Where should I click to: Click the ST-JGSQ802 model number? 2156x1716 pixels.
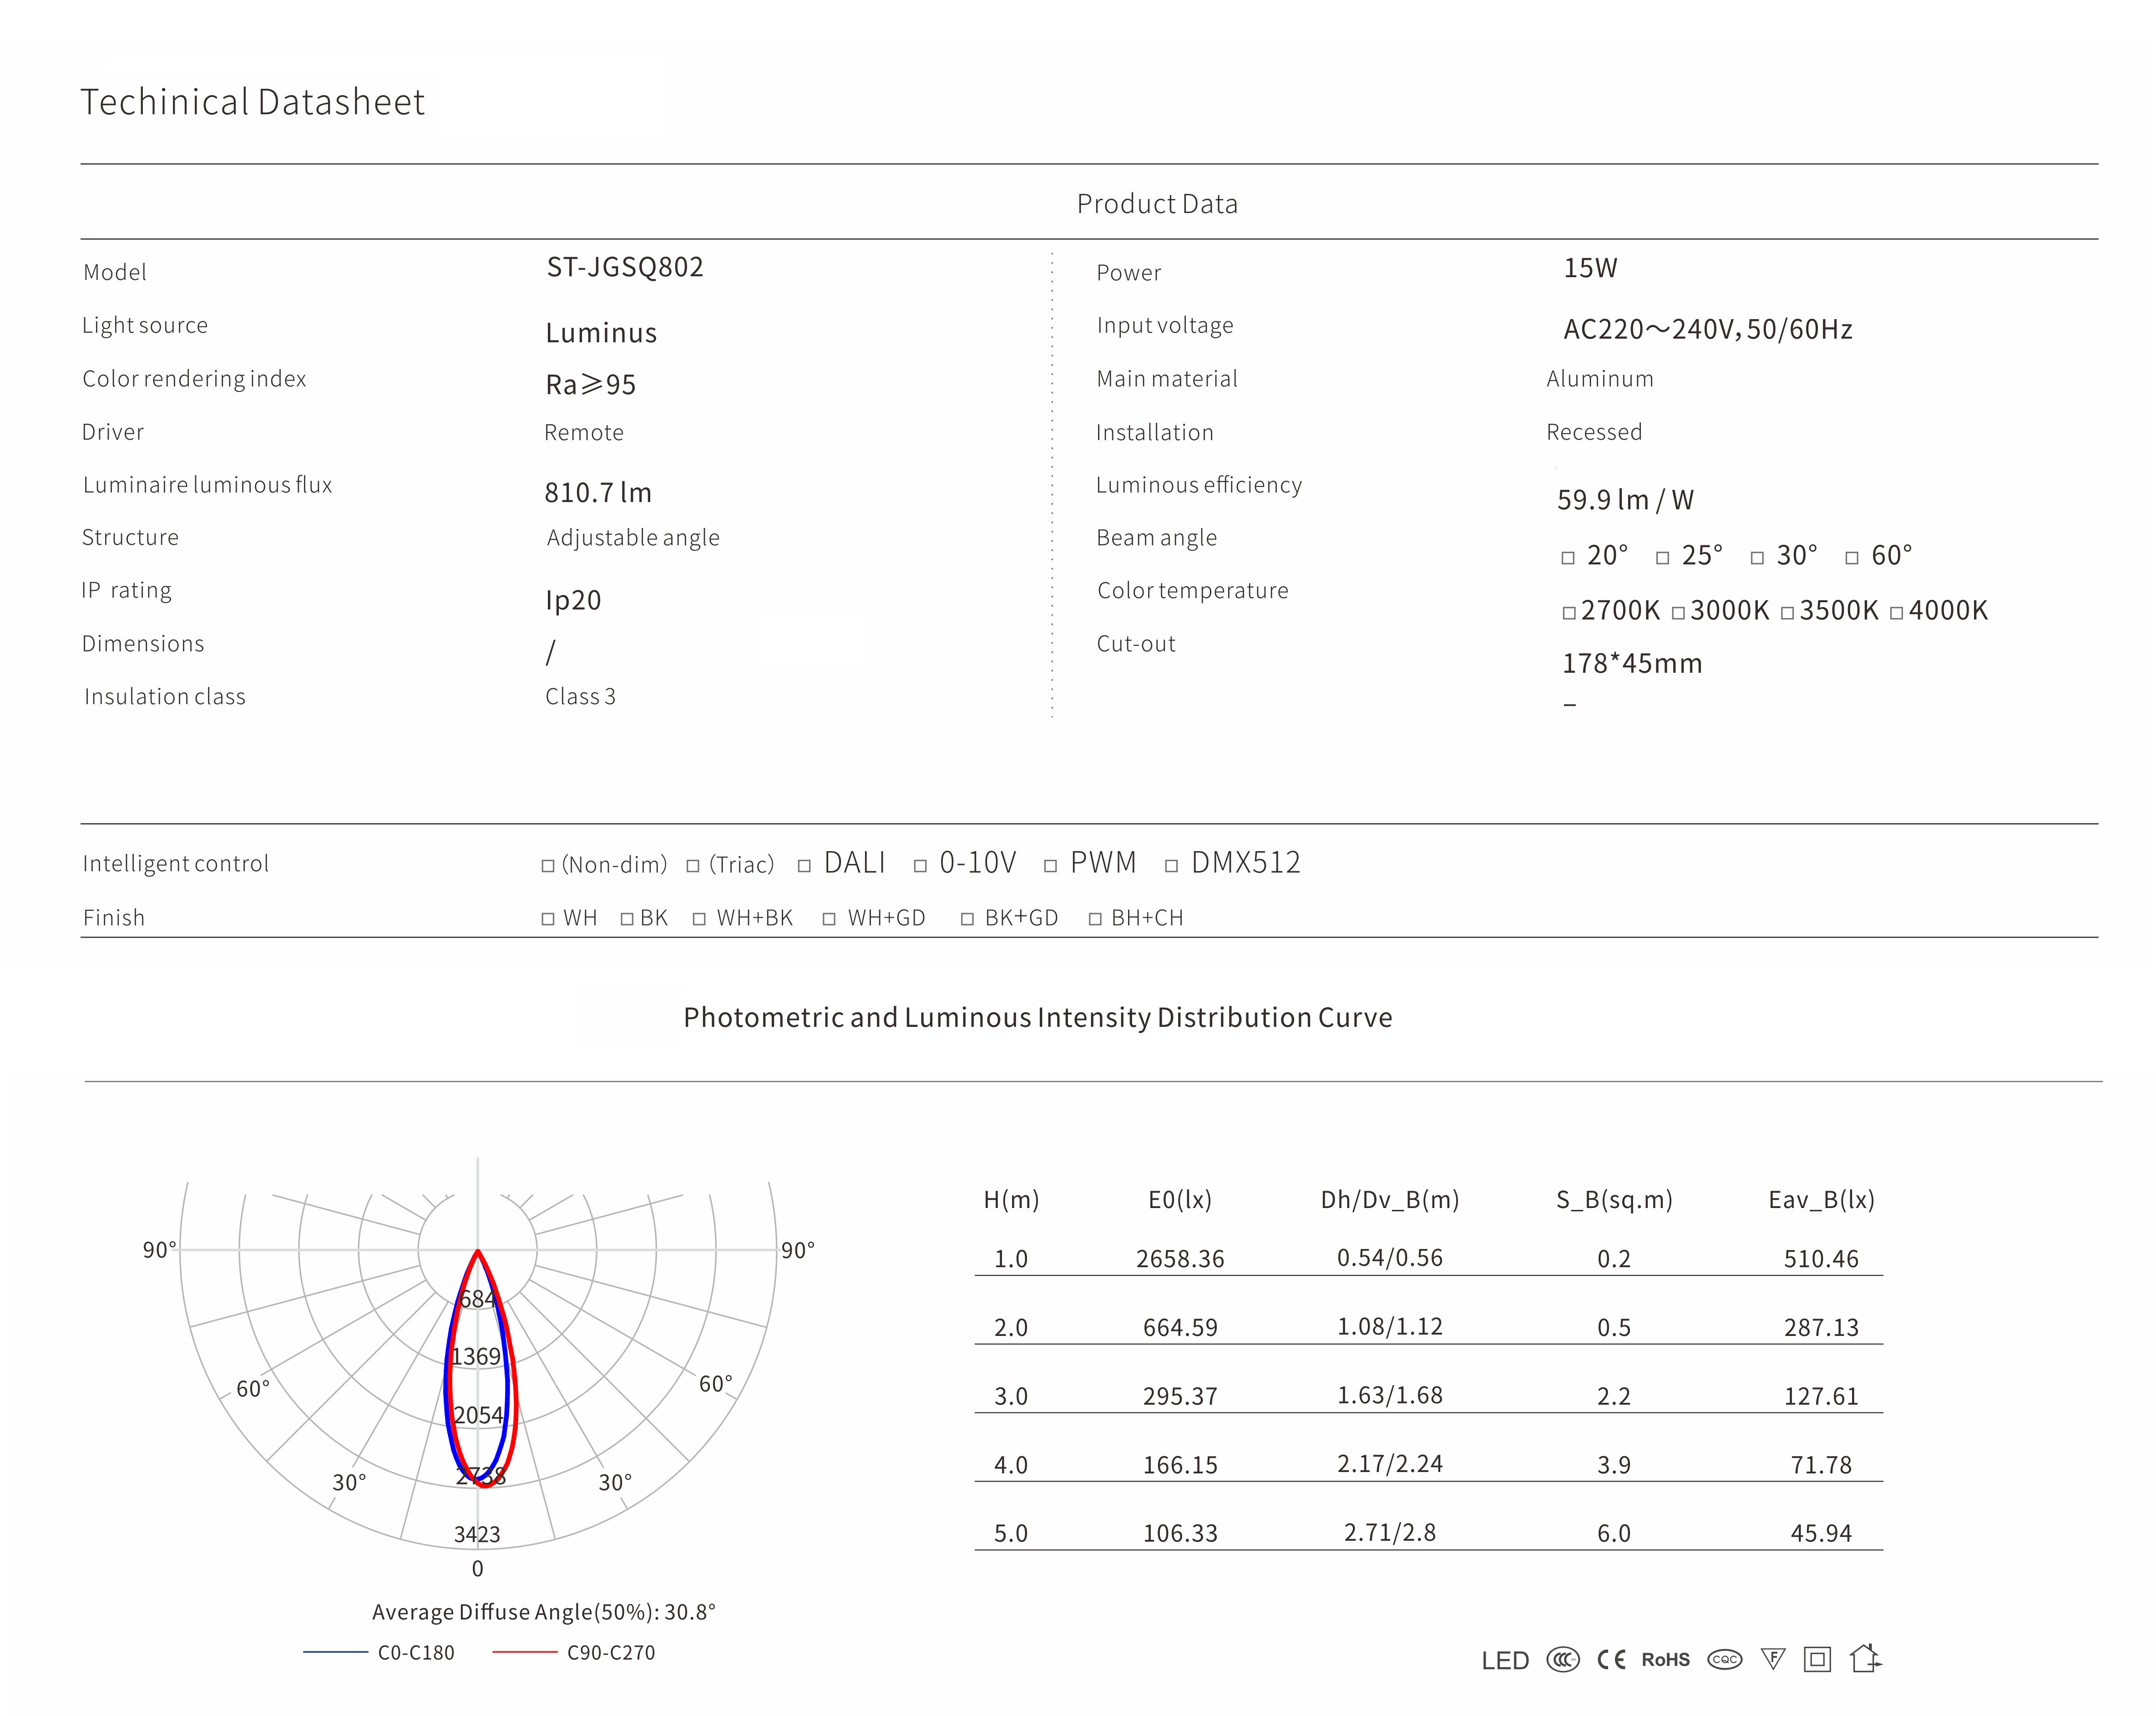click(x=625, y=267)
